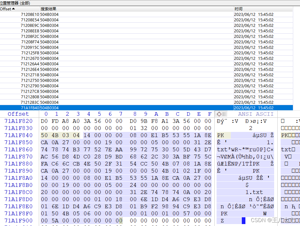Click offset label 71A1F900 in hex panel

click(x=18, y=221)
